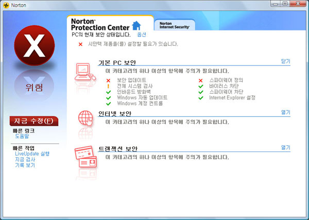Image resolution: width=309 pixels, height=220 pixels.
Task: Select the 스파이웨어 정의 item text
Action: click(x=226, y=80)
